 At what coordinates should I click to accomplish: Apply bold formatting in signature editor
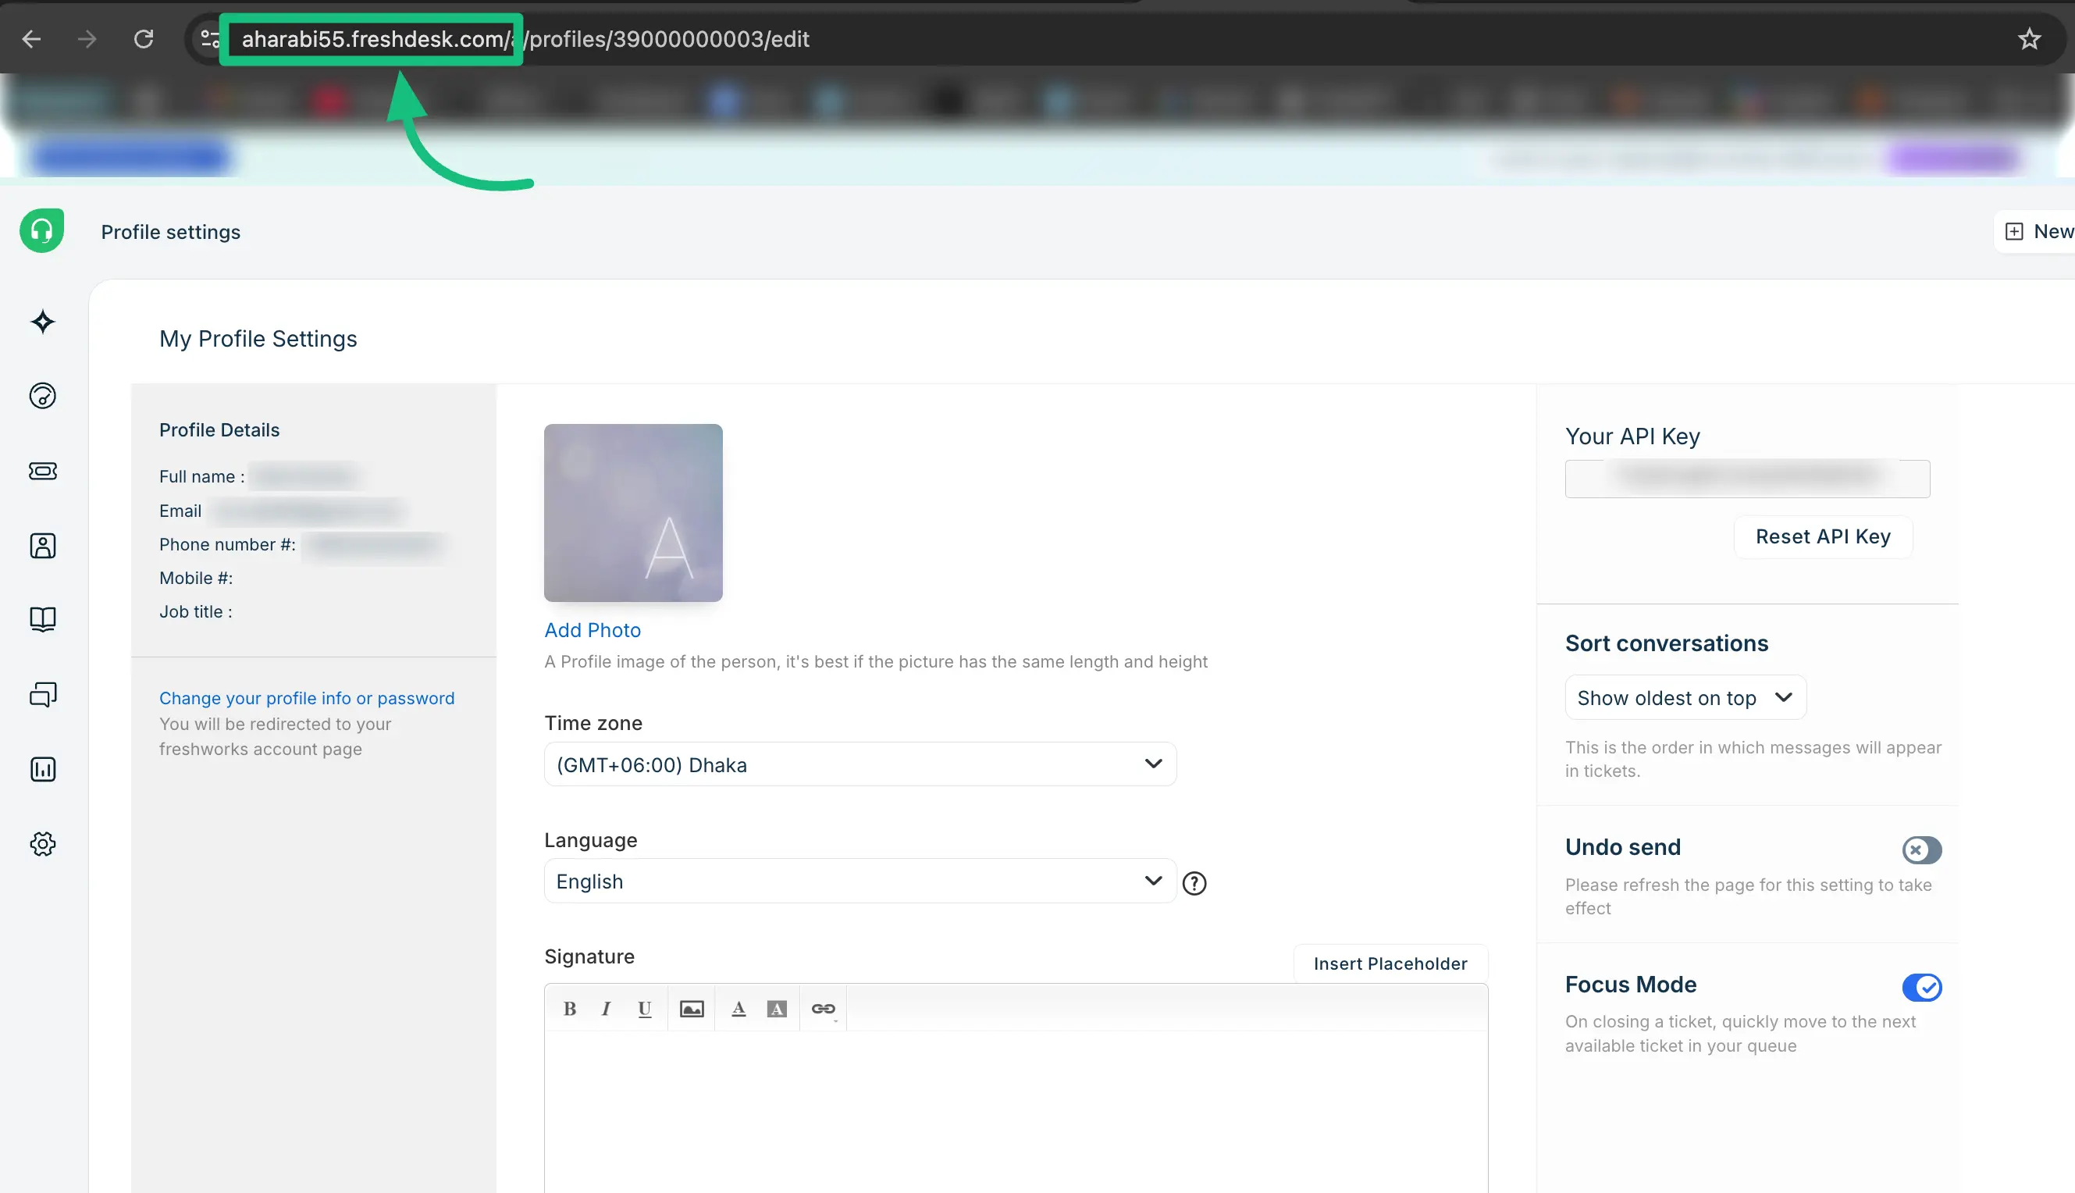pyautogui.click(x=569, y=1009)
